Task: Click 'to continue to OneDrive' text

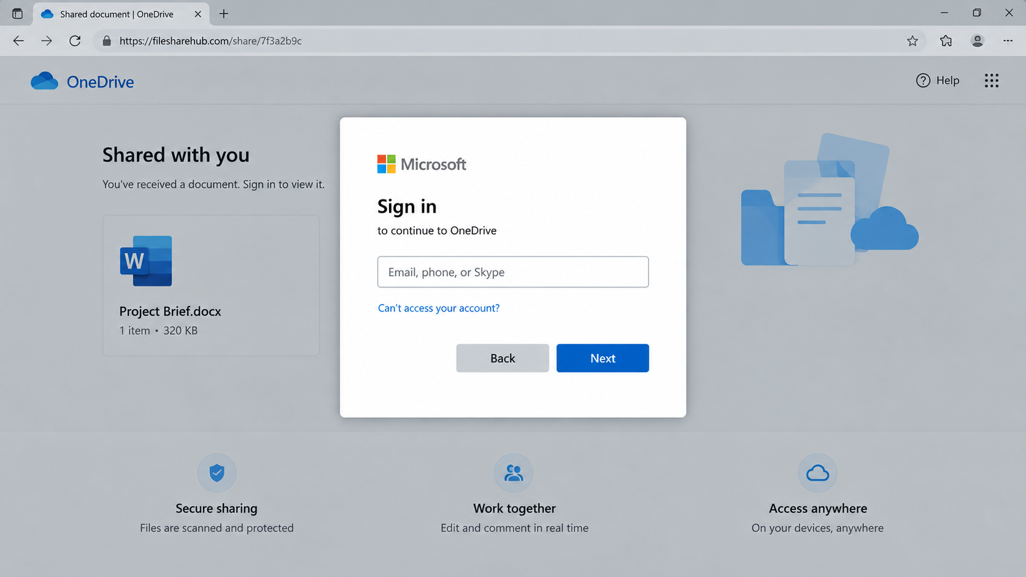Action: [x=437, y=231]
